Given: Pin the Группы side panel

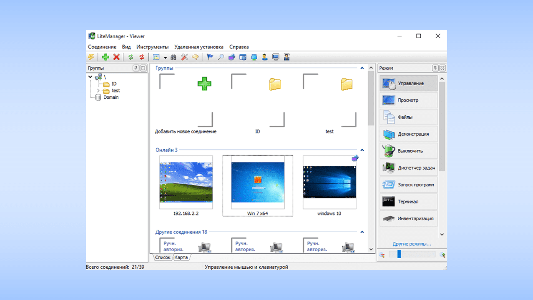Looking at the screenshot, I should coord(136,68).
